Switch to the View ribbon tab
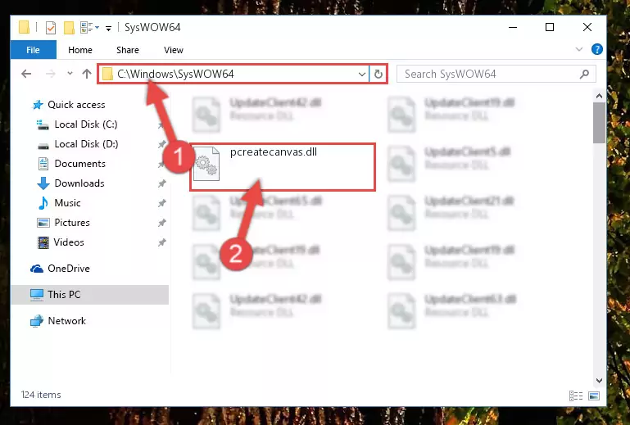630x425 pixels. (174, 50)
